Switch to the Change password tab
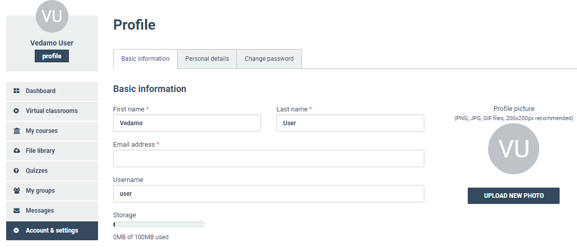577x252 pixels. [x=269, y=59]
